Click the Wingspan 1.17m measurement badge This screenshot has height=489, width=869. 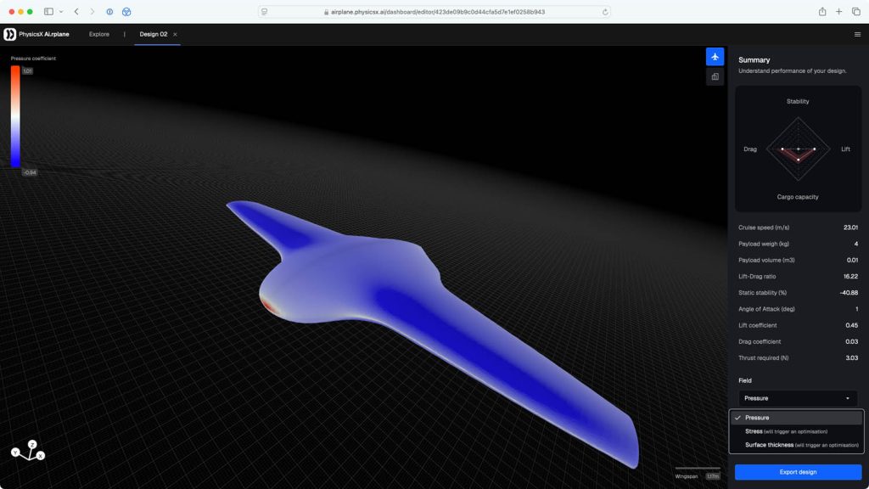tap(698, 476)
